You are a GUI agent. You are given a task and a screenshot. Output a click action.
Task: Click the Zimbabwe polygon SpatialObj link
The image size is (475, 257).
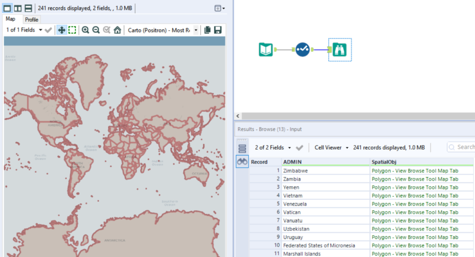415,171
